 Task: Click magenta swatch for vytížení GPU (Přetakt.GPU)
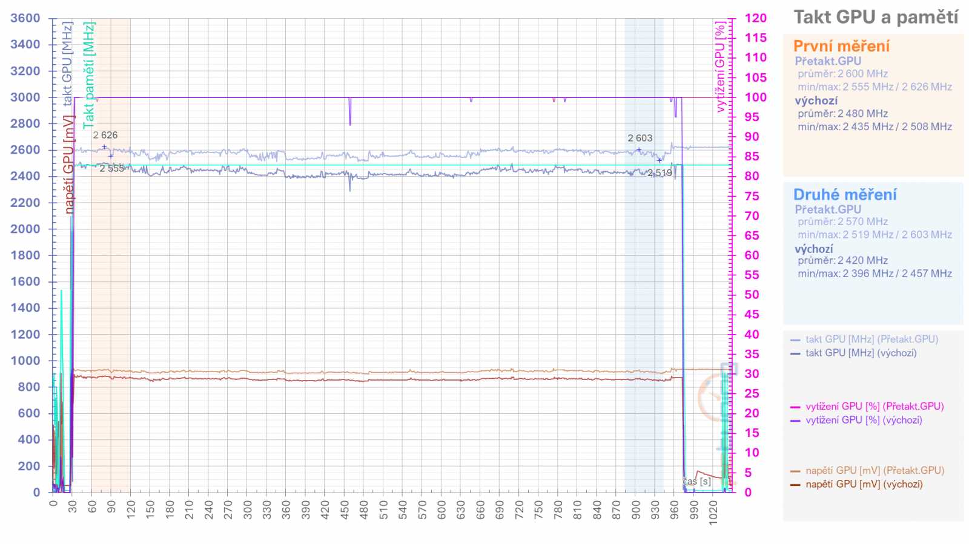pos(795,407)
